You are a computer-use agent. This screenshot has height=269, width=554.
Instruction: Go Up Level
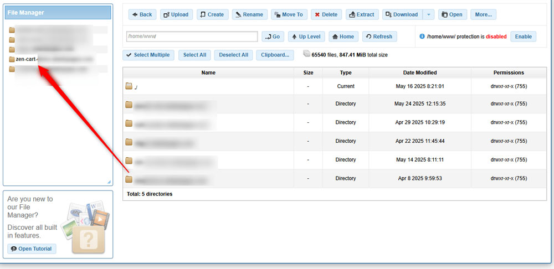(x=306, y=37)
